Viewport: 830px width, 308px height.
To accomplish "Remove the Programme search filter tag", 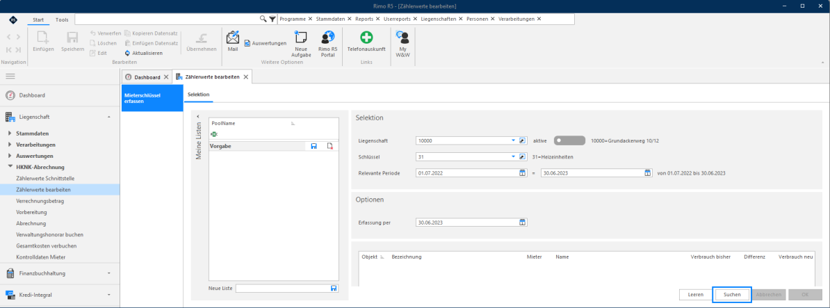I will (310, 19).
